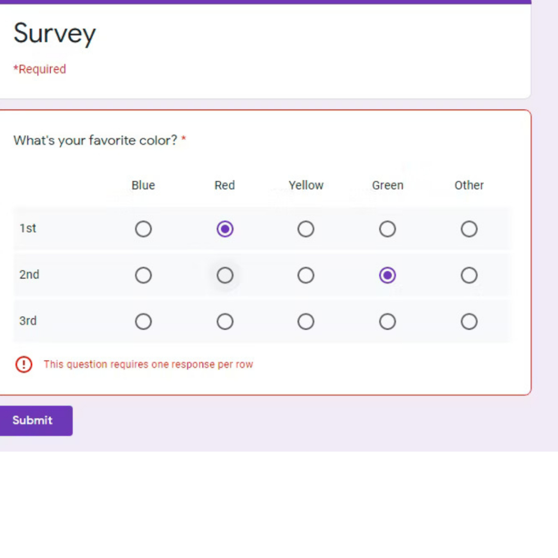Click the favorite color question text

point(95,141)
